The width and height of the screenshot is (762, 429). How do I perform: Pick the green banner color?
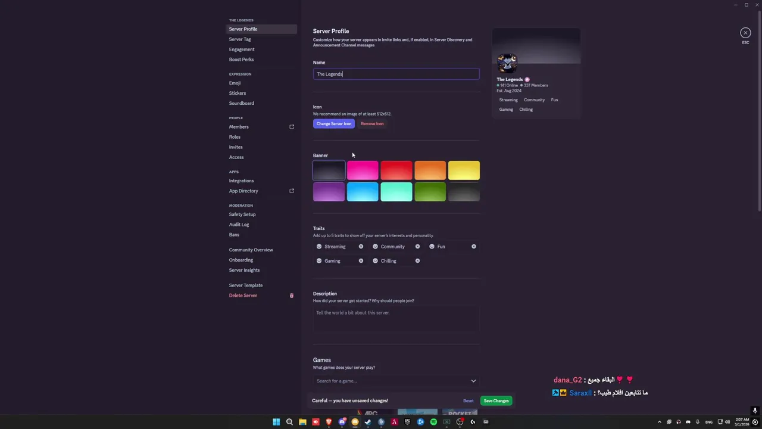click(430, 192)
